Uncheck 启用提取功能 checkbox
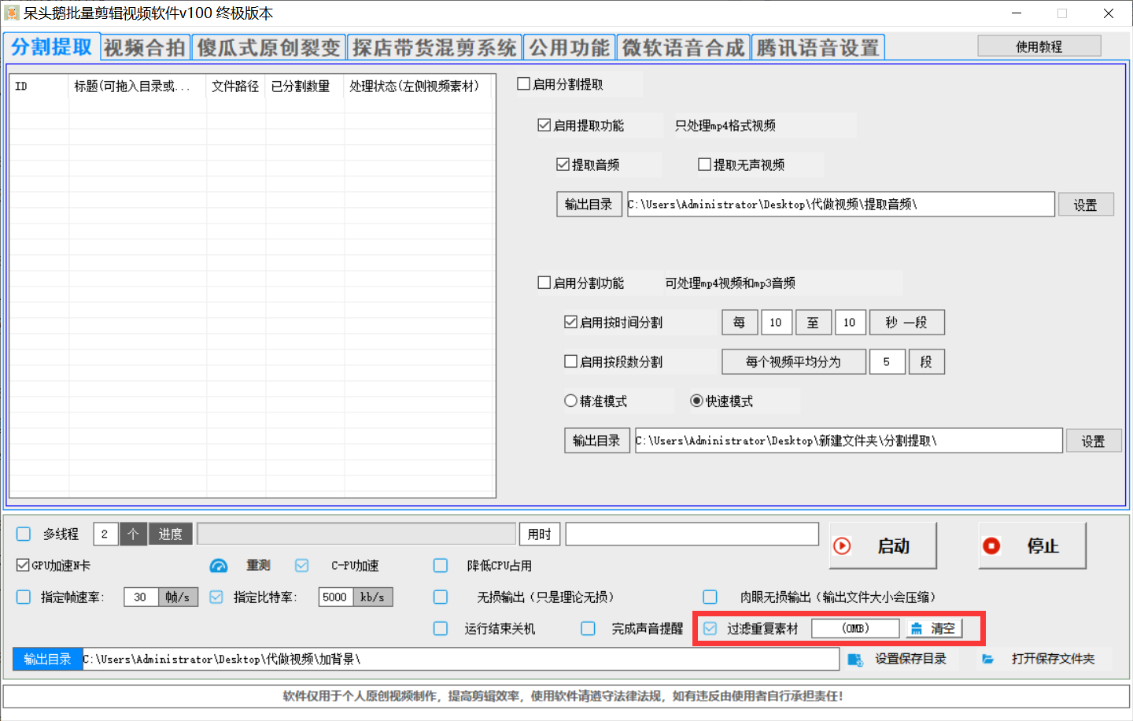 pos(544,124)
